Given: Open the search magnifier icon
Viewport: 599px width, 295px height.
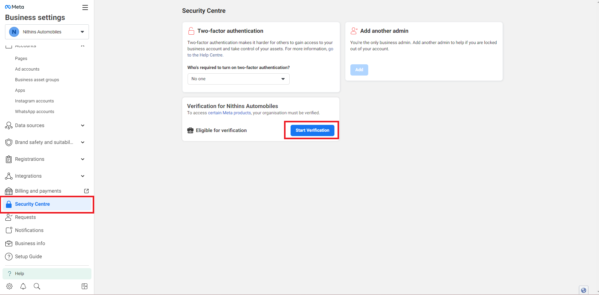Looking at the screenshot, I should (37, 286).
